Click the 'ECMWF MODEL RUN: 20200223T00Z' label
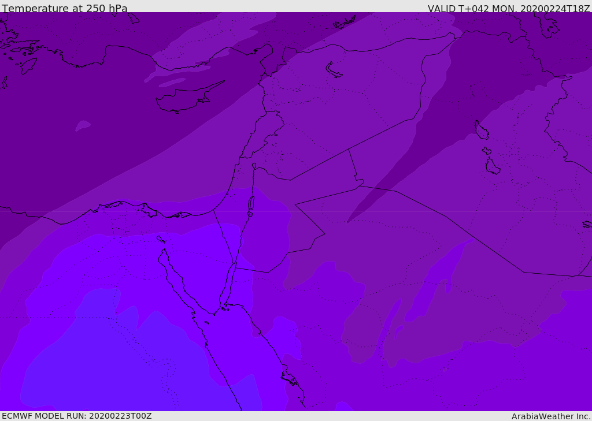Screen dimensions: 592x421 [x=77, y=416]
